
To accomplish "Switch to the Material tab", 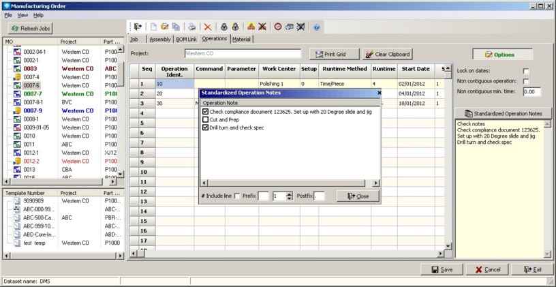I will (x=241, y=40).
